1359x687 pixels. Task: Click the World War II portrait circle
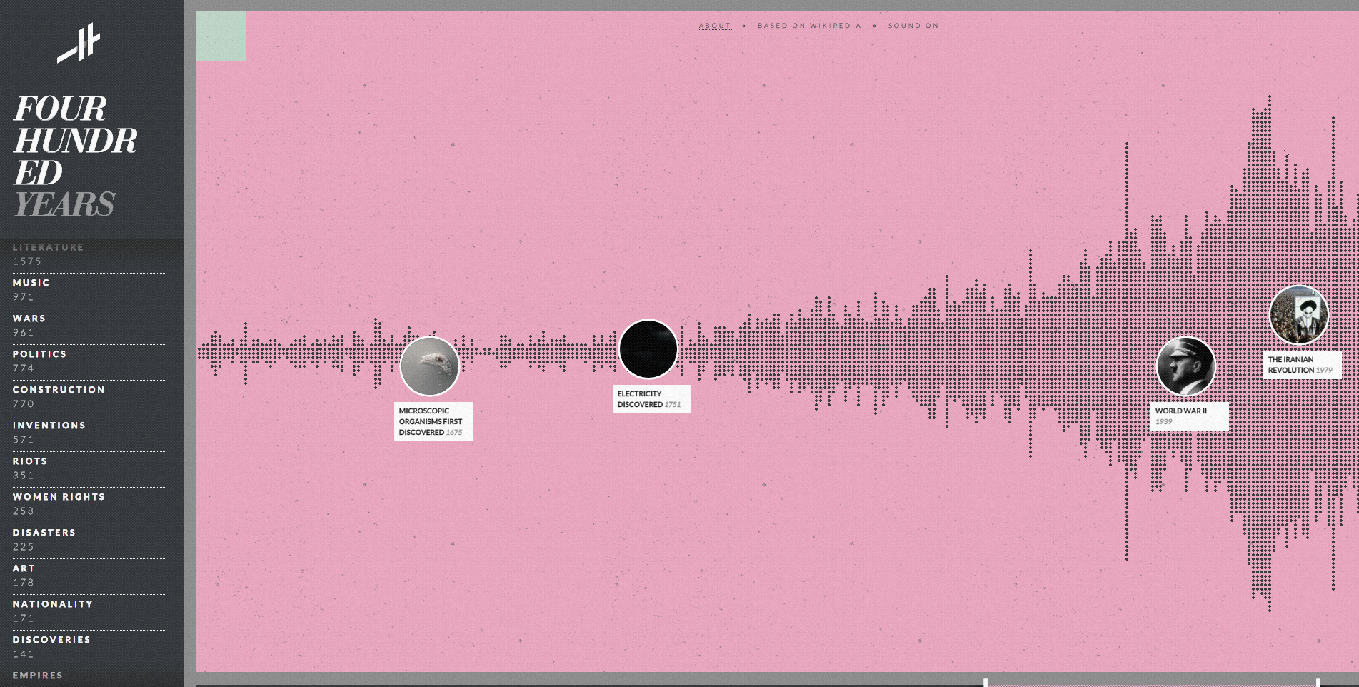(1185, 366)
